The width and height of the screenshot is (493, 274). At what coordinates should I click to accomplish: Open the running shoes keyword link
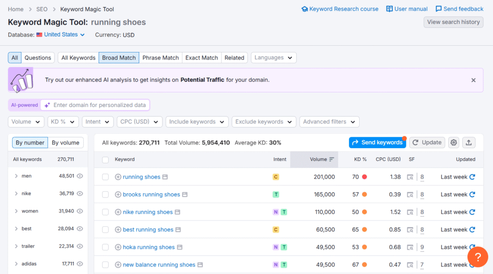pyautogui.click(x=142, y=177)
